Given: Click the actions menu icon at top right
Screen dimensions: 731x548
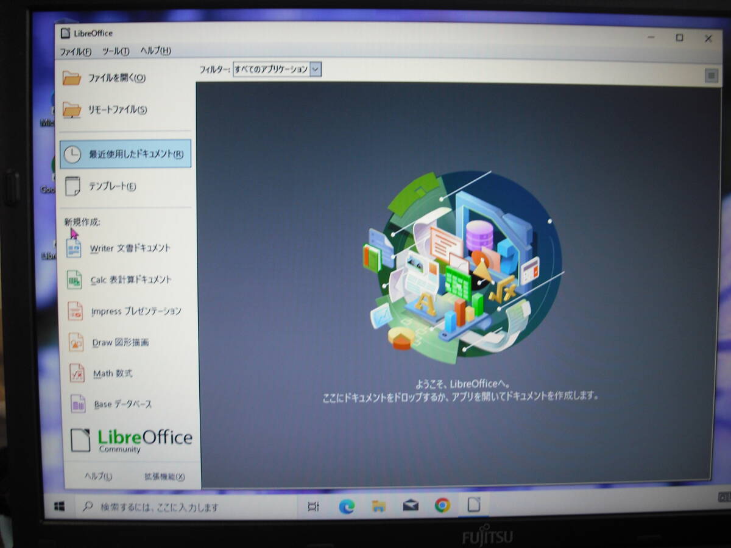Looking at the screenshot, I should pos(712,76).
